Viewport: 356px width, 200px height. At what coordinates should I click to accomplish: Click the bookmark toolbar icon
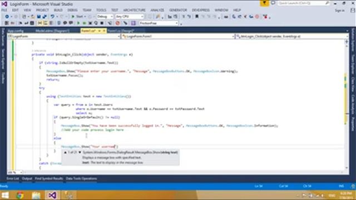pos(197,17)
